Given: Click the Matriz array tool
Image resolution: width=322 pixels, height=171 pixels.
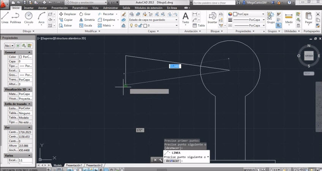Looking at the screenshot, I should point(104,25).
